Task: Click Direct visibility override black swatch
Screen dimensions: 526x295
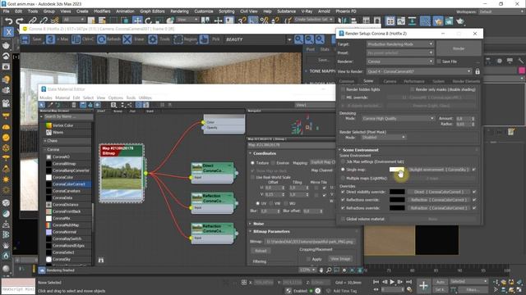Action: tap(397, 192)
